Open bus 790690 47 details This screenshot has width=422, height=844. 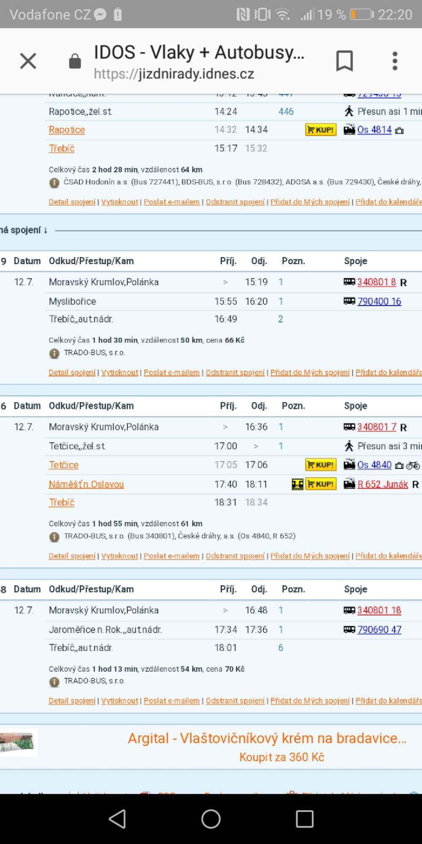tap(379, 630)
